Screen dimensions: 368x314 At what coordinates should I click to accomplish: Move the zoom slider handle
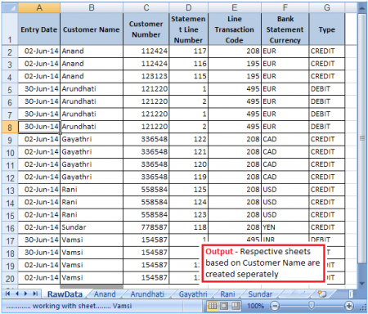[312, 305]
